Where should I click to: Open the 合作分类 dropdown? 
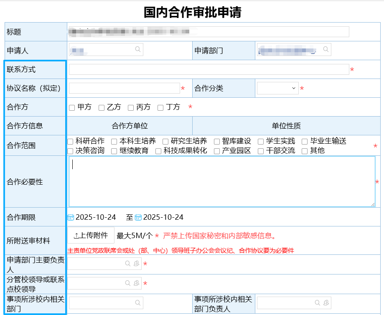[x=277, y=88]
